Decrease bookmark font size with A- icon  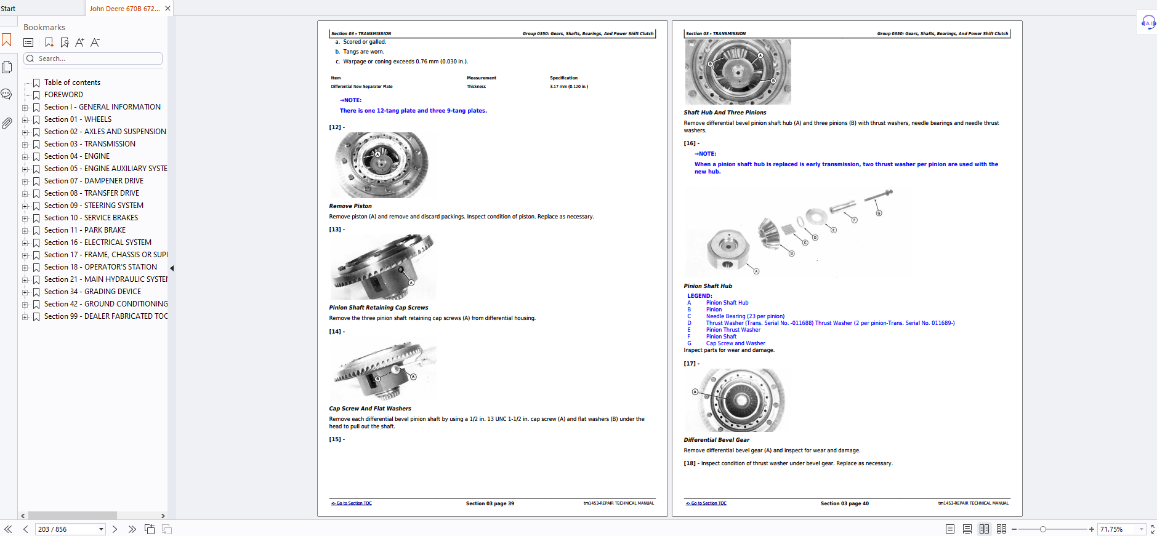95,42
